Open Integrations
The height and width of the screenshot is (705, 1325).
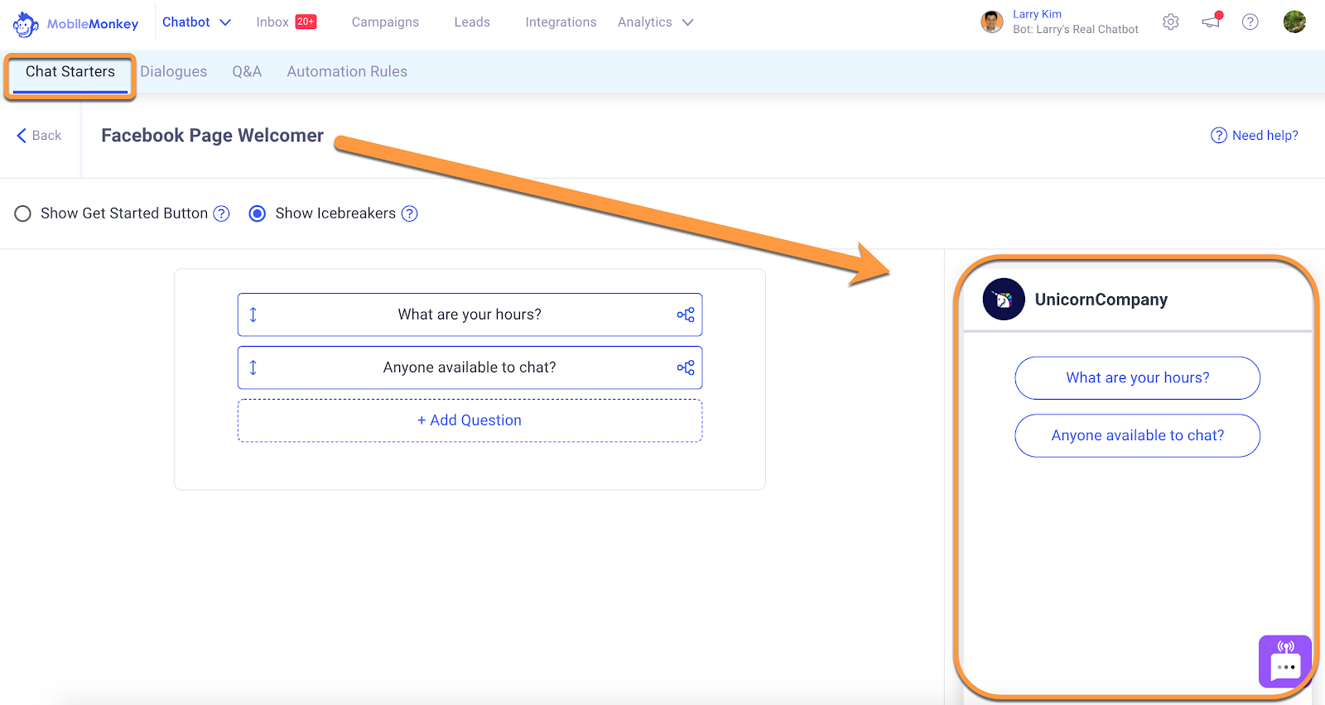[x=561, y=22]
